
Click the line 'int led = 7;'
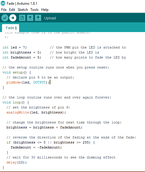coord(15,47)
